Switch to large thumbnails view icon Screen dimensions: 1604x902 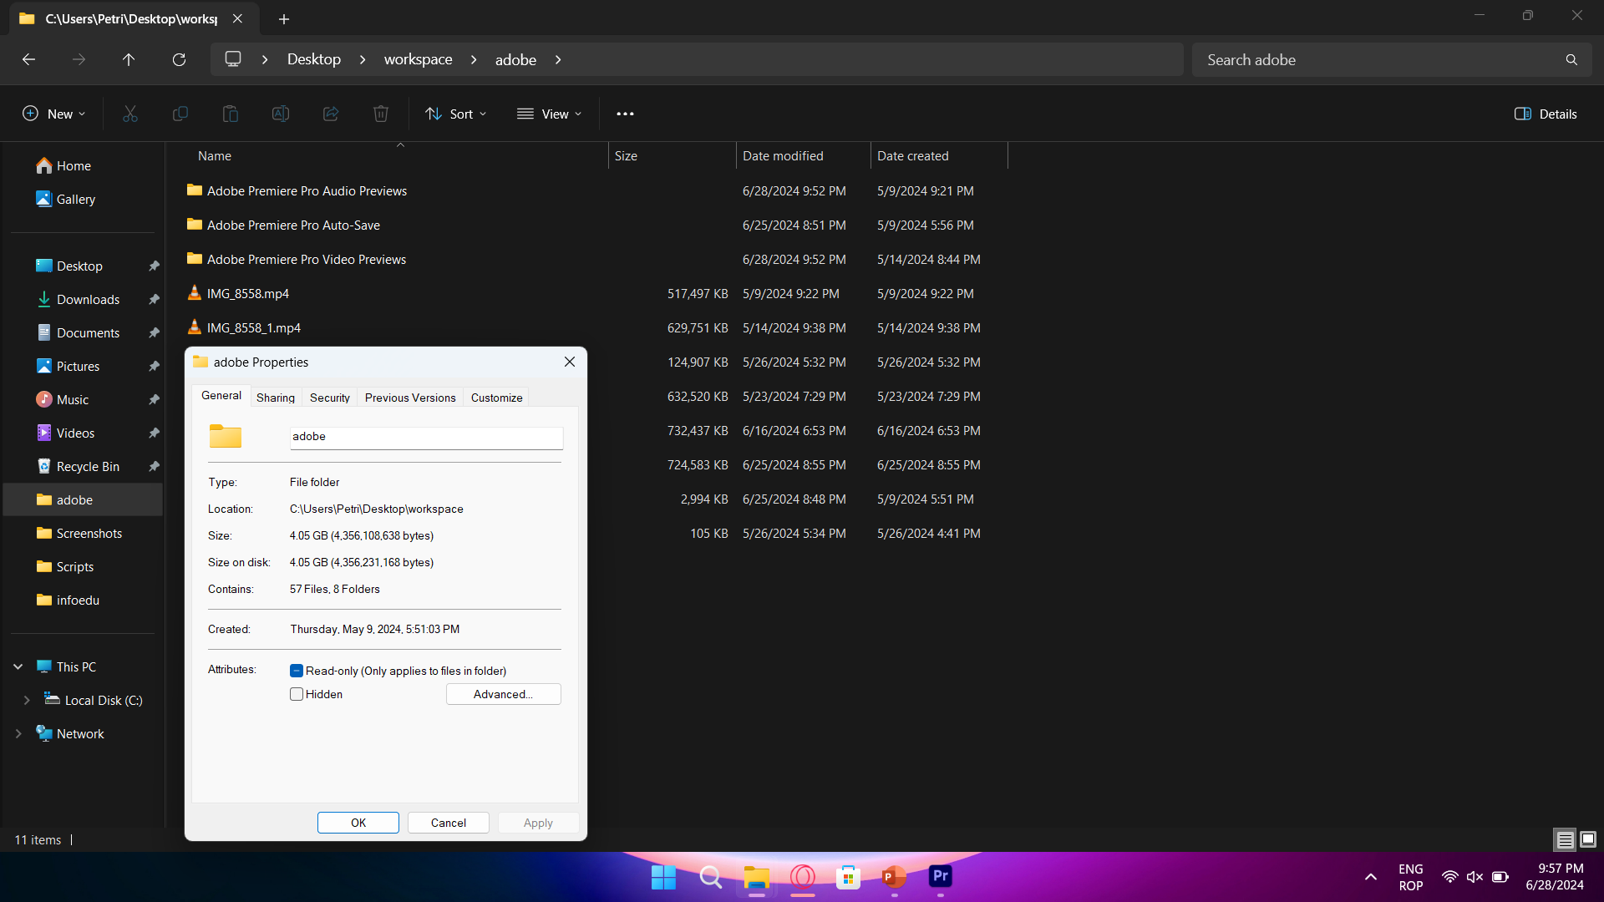tap(1588, 839)
